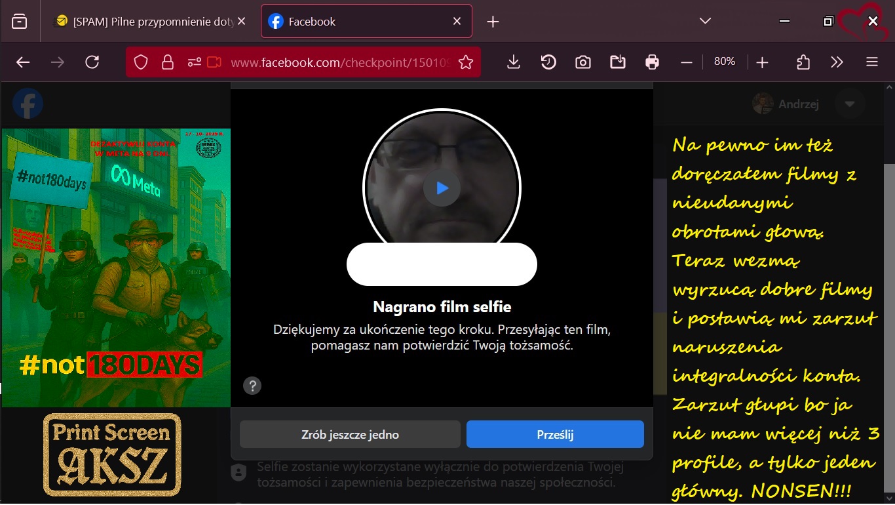The width and height of the screenshot is (895, 505).
Task: Go back using the back arrow
Action: click(23, 62)
